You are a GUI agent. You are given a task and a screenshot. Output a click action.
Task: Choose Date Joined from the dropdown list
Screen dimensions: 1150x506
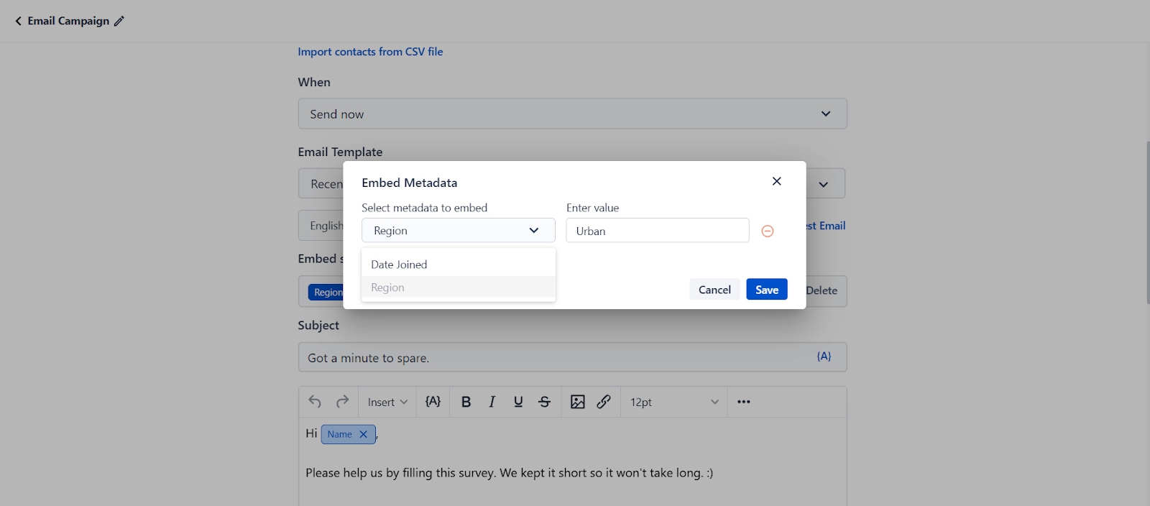(x=399, y=264)
